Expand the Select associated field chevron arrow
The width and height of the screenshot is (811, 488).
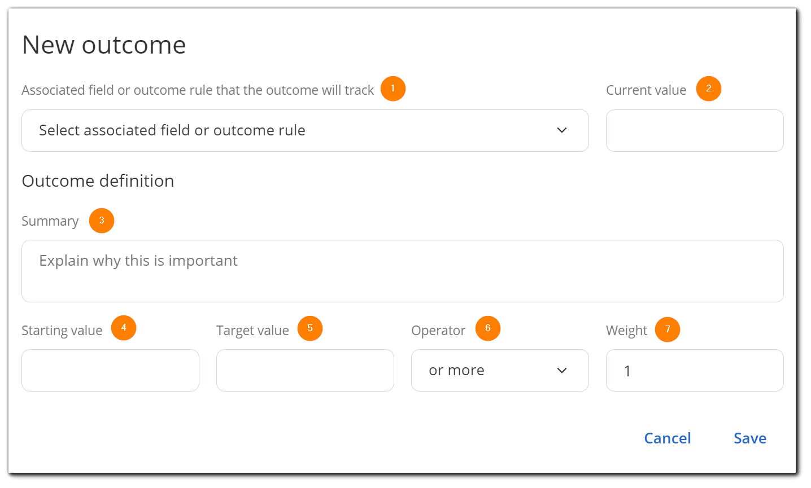pos(562,130)
